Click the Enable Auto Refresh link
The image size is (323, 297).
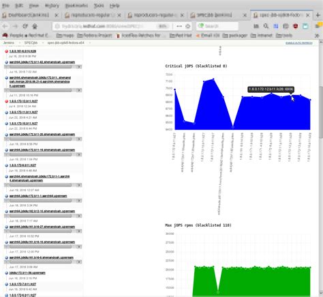[x=299, y=43]
